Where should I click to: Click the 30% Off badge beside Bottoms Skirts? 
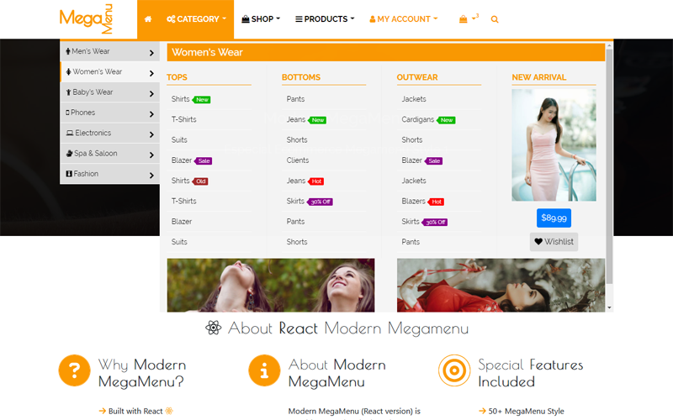[x=320, y=202]
